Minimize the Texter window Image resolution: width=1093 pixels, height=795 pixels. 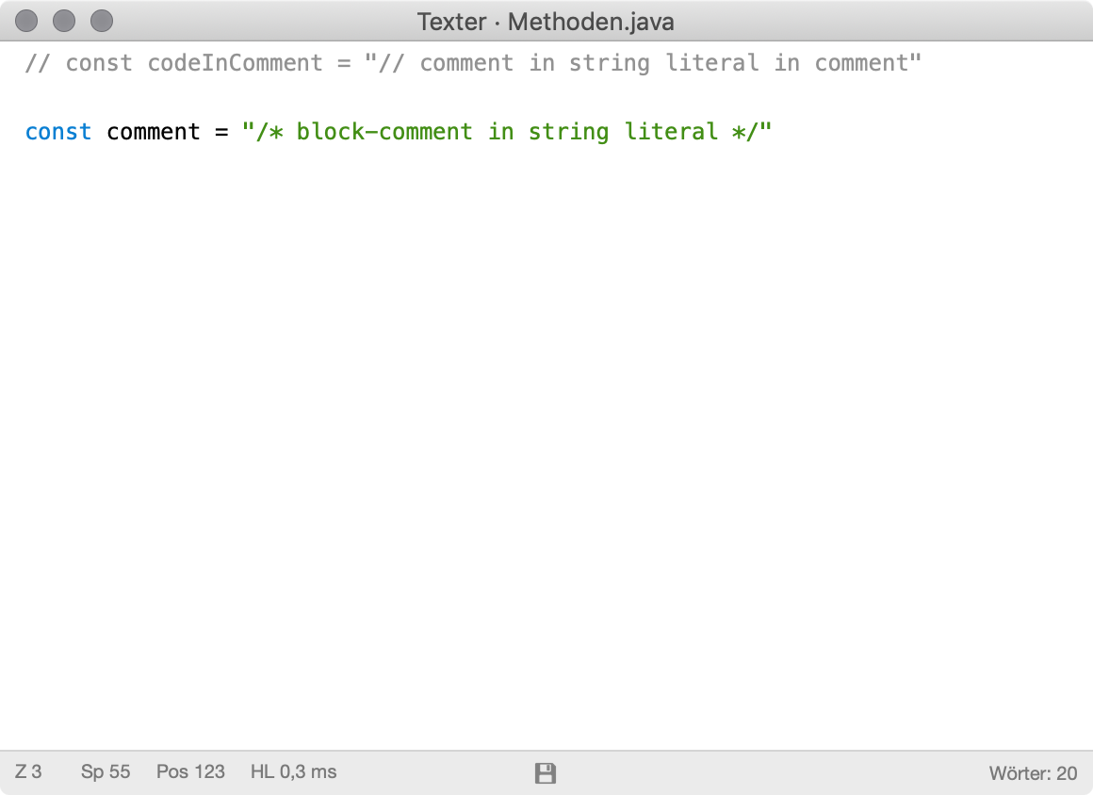tap(64, 21)
